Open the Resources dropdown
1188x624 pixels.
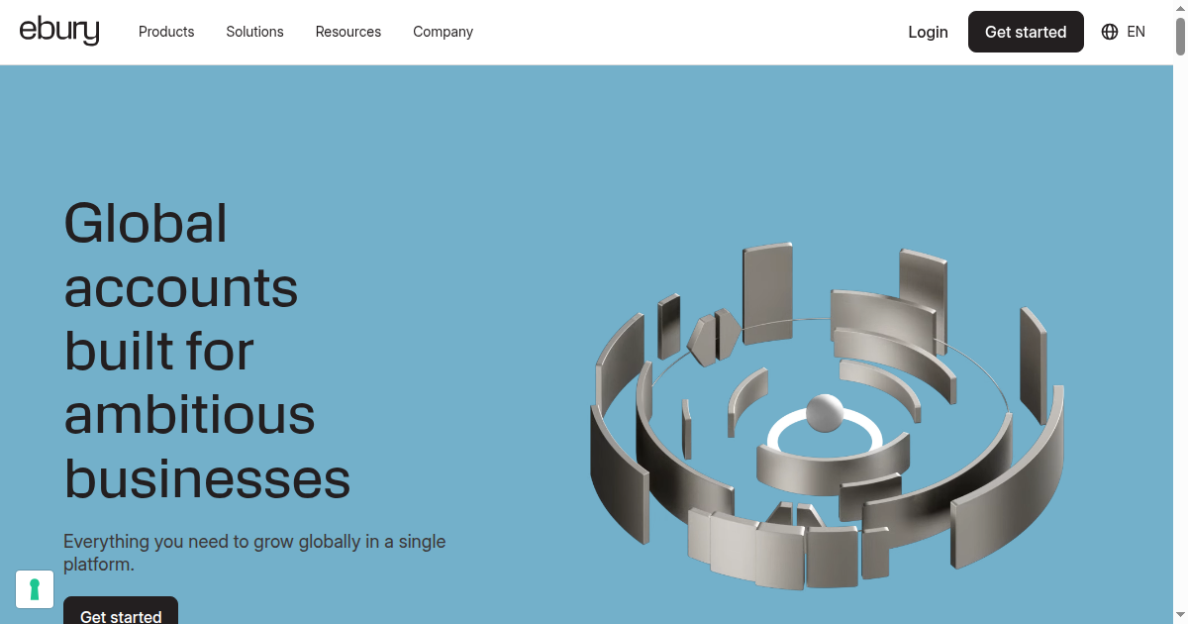point(348,32)
